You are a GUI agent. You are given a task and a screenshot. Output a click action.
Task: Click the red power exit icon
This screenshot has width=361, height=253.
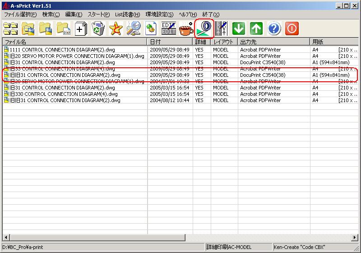(x=292, y=29)
